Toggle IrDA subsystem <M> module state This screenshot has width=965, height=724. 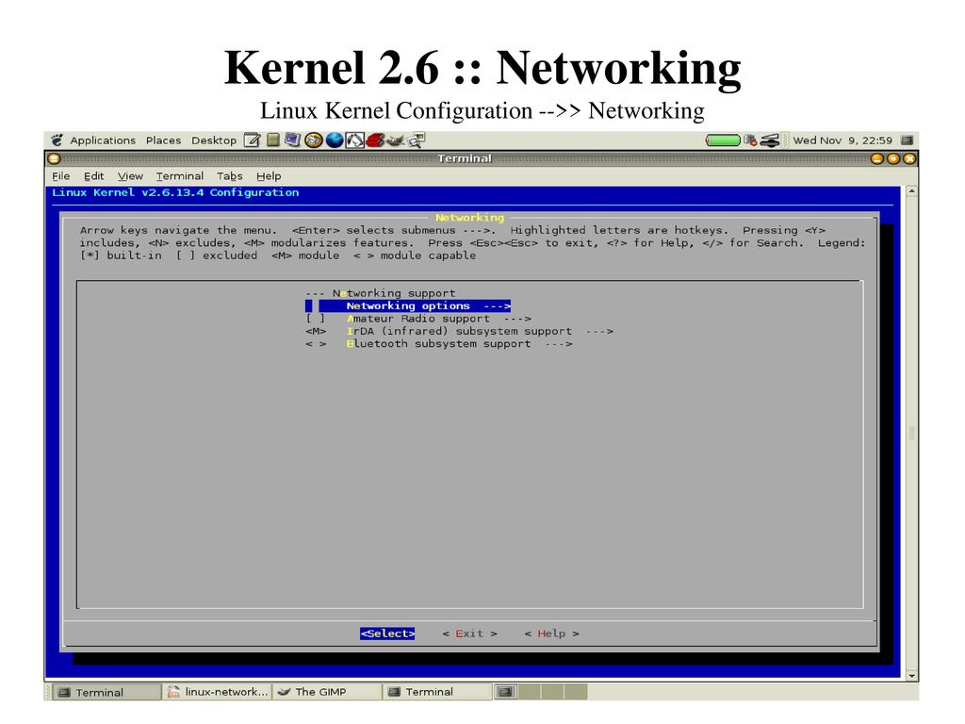(x=315, y=331)
